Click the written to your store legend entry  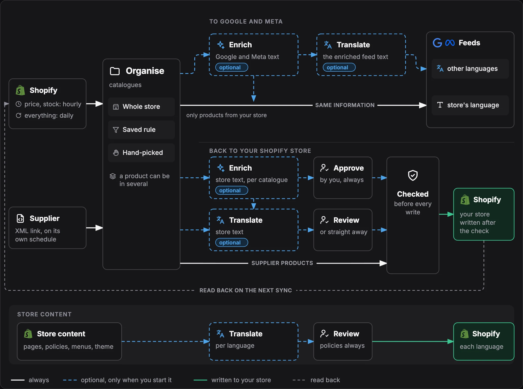pyautogui.click(x=232, y=380)
